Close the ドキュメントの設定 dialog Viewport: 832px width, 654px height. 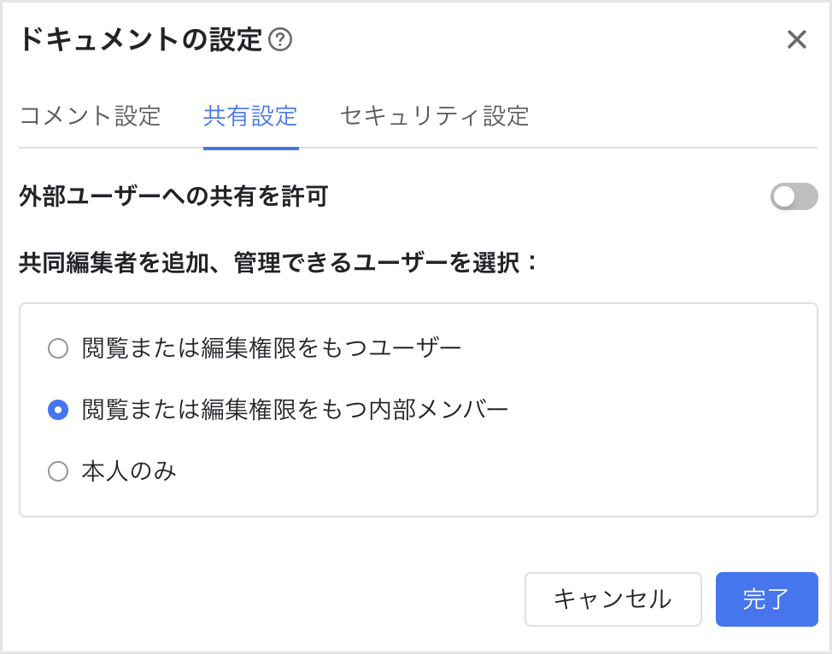coord(796,40)
